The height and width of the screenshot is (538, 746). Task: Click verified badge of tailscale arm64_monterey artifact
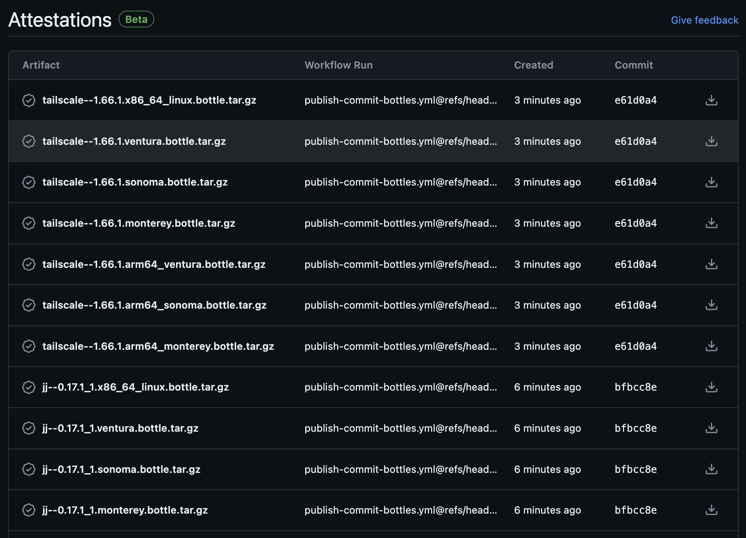[29, 346]
